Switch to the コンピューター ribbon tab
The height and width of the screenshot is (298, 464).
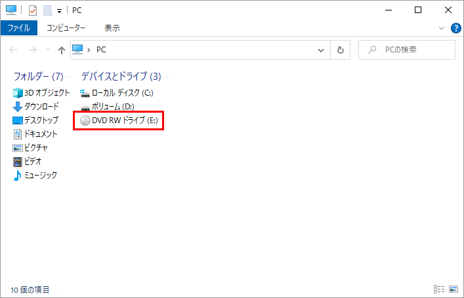pyautogui.click(x=66, y=28)
